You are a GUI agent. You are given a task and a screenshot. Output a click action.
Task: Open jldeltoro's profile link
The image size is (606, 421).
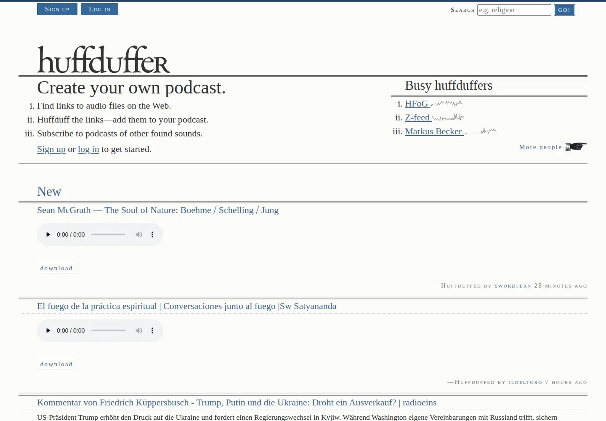tap(525, 382)
